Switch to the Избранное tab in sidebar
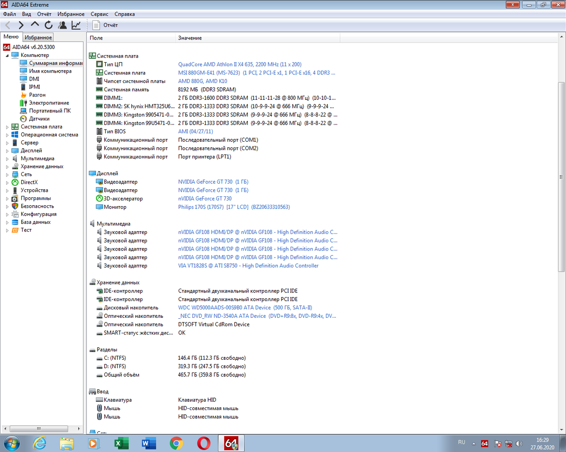 click(38, 37)
